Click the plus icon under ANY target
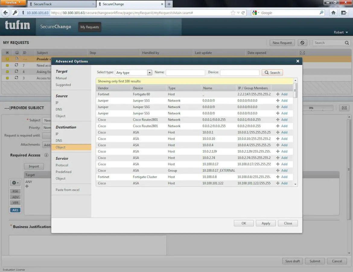Viewport: 353px width, 272px height. pyautogui.click(x=27, y=186)
